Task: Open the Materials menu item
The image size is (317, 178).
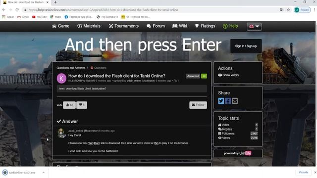Action: click(89, 26)
